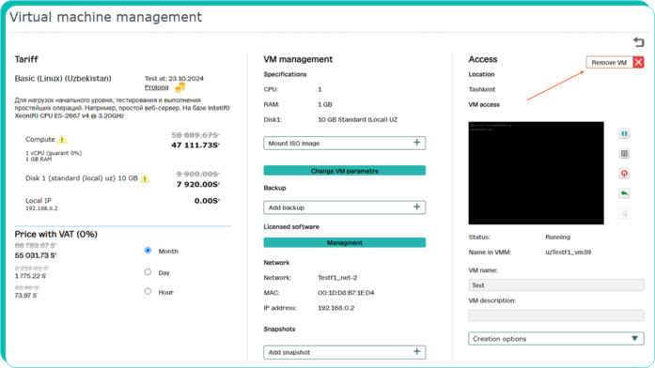The width and height of the screenshot is (655, 368).
Task: Pause the VM with the blue pause icon
Action: (x=624, y=133)
